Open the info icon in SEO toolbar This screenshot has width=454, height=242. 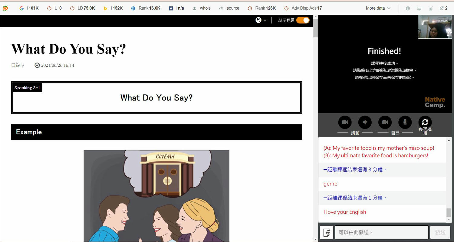pos(408,8)
